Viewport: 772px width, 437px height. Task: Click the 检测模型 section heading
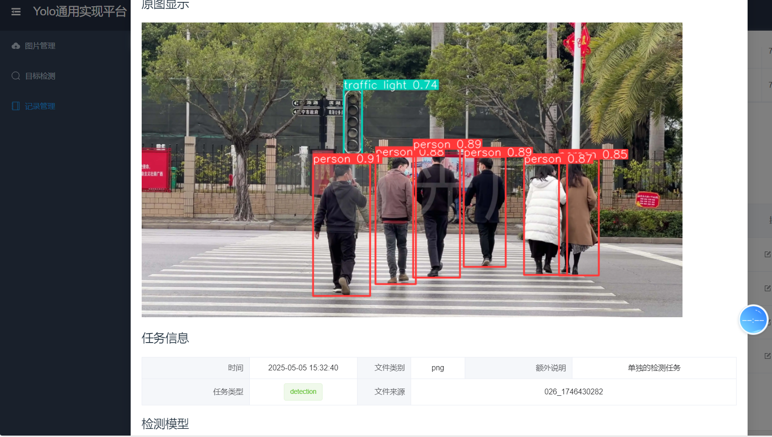click(x=165, y=424)
